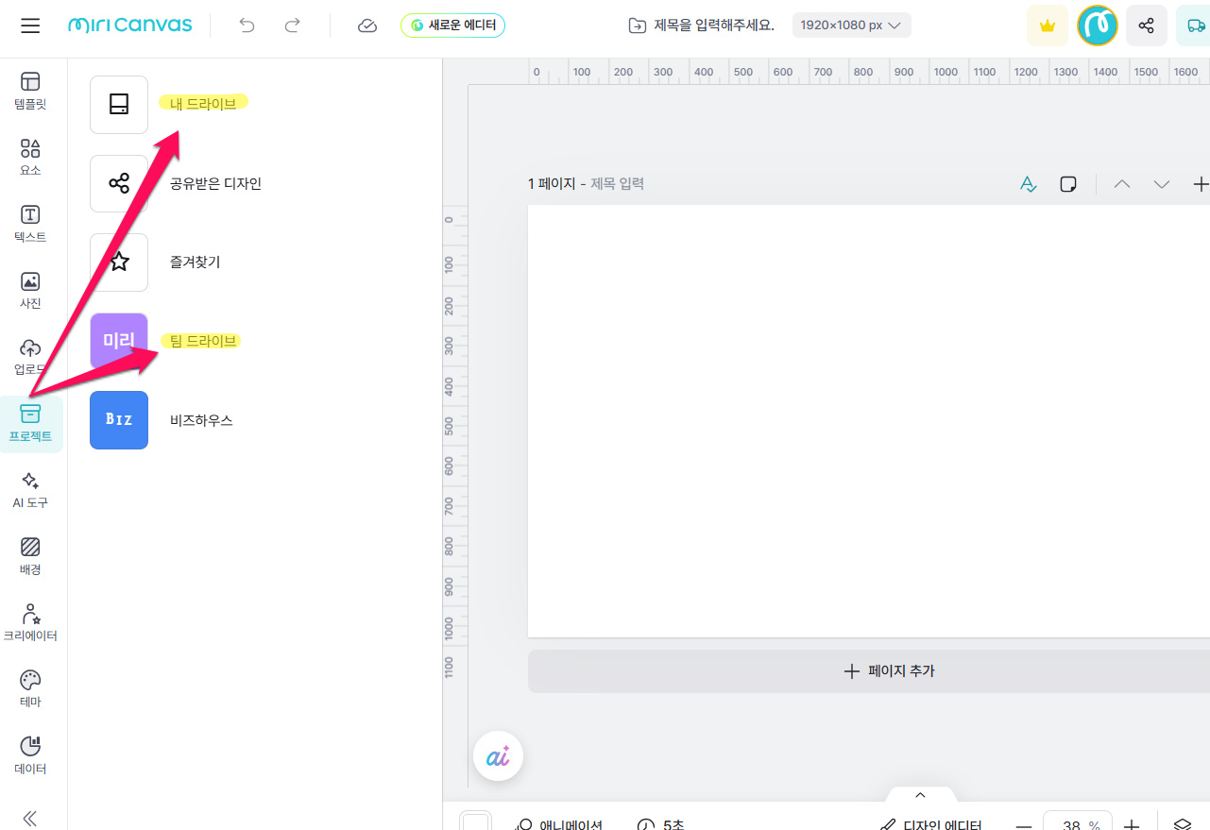Click the undo arrow icon
Viewport: 1210px width, 830px height.
[247, 25]
